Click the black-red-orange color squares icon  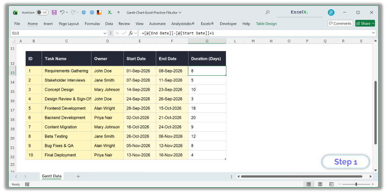pos(99,13)
